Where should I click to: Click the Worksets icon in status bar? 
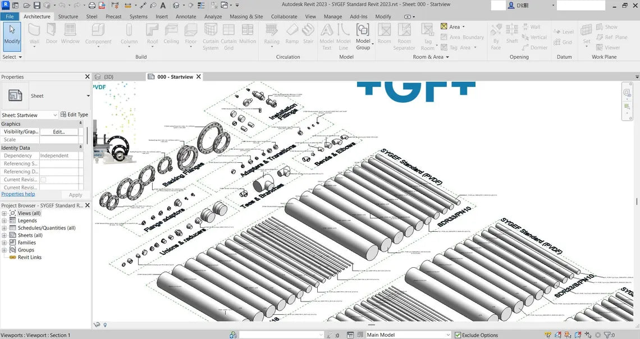pos(233,335)
